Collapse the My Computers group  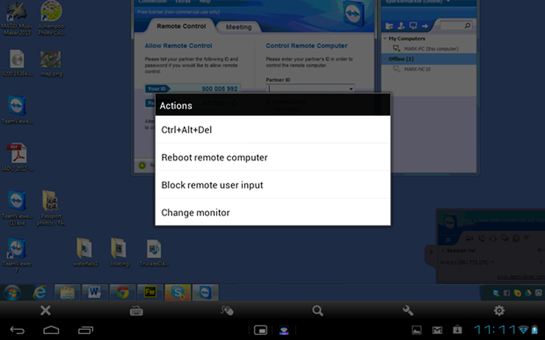point(385,39)
